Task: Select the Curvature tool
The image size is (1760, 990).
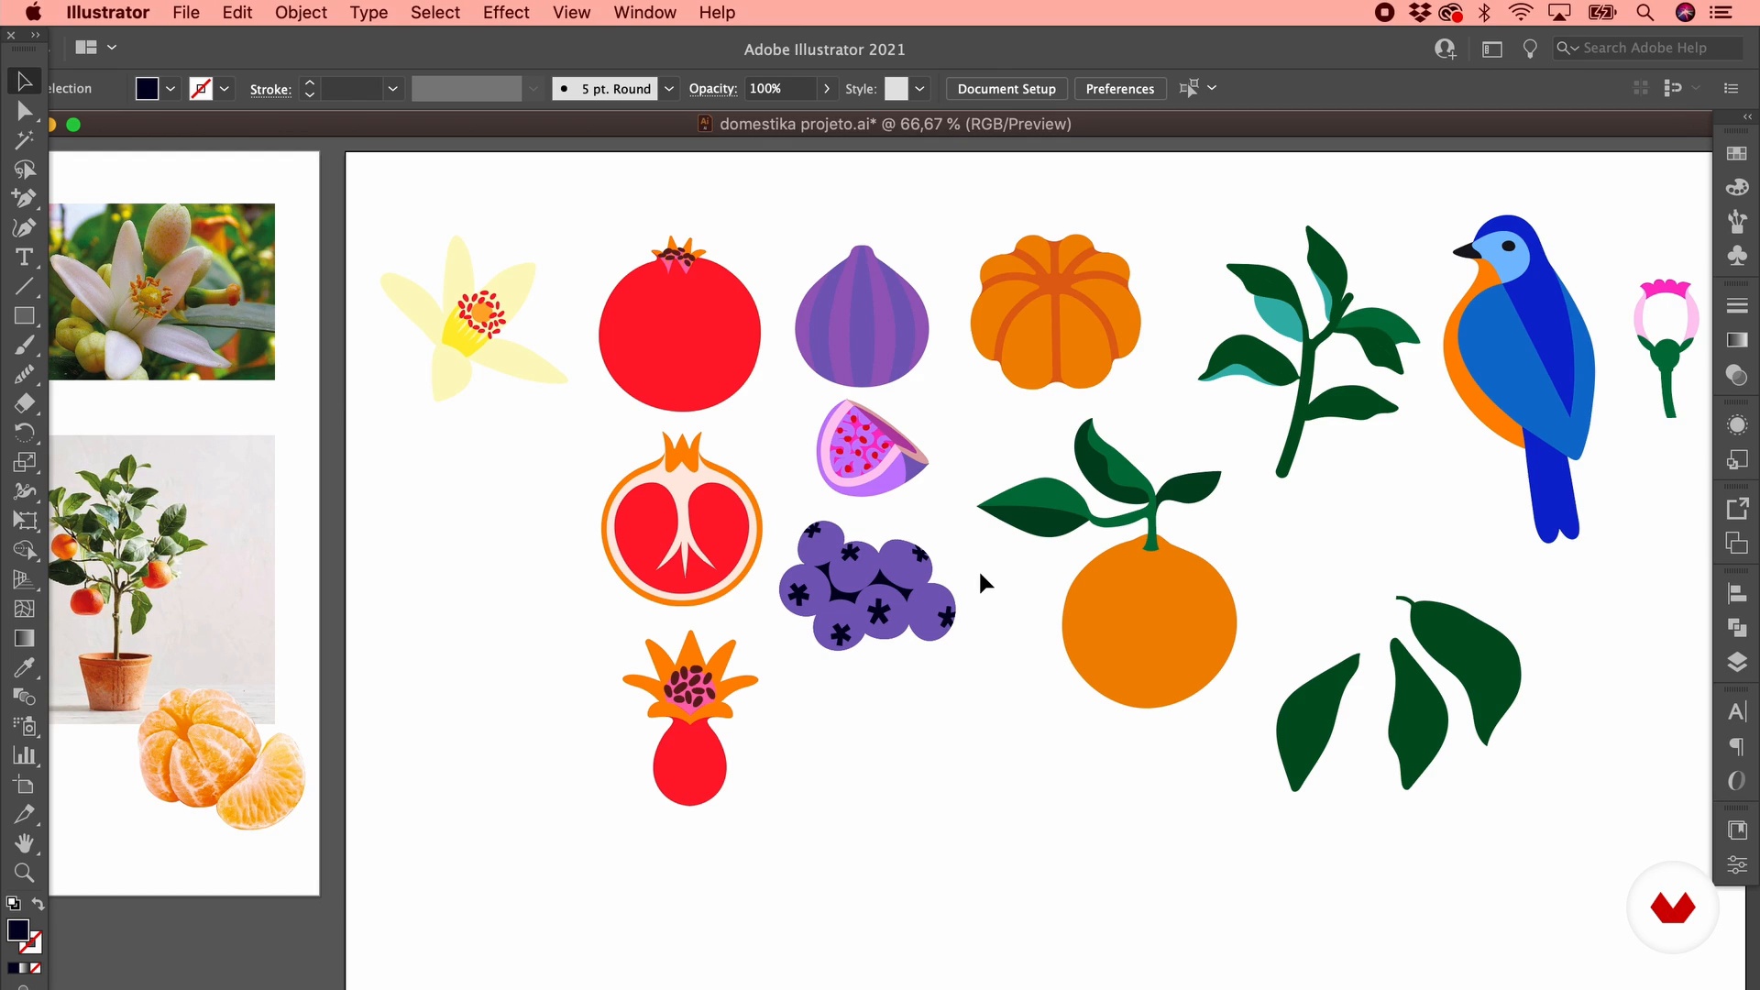Action: [25, 228]
